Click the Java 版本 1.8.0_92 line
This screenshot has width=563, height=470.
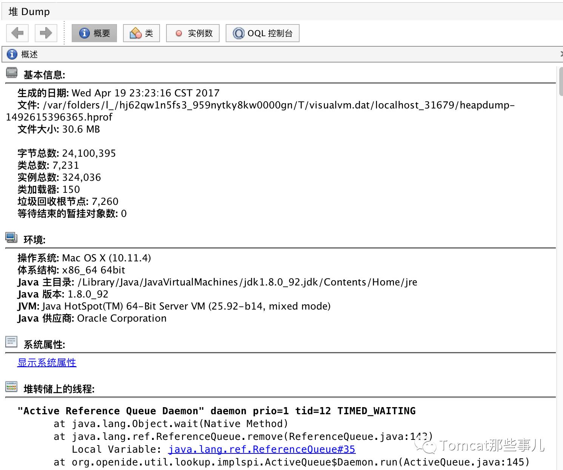pyautogui.click(x=63, y=294)
